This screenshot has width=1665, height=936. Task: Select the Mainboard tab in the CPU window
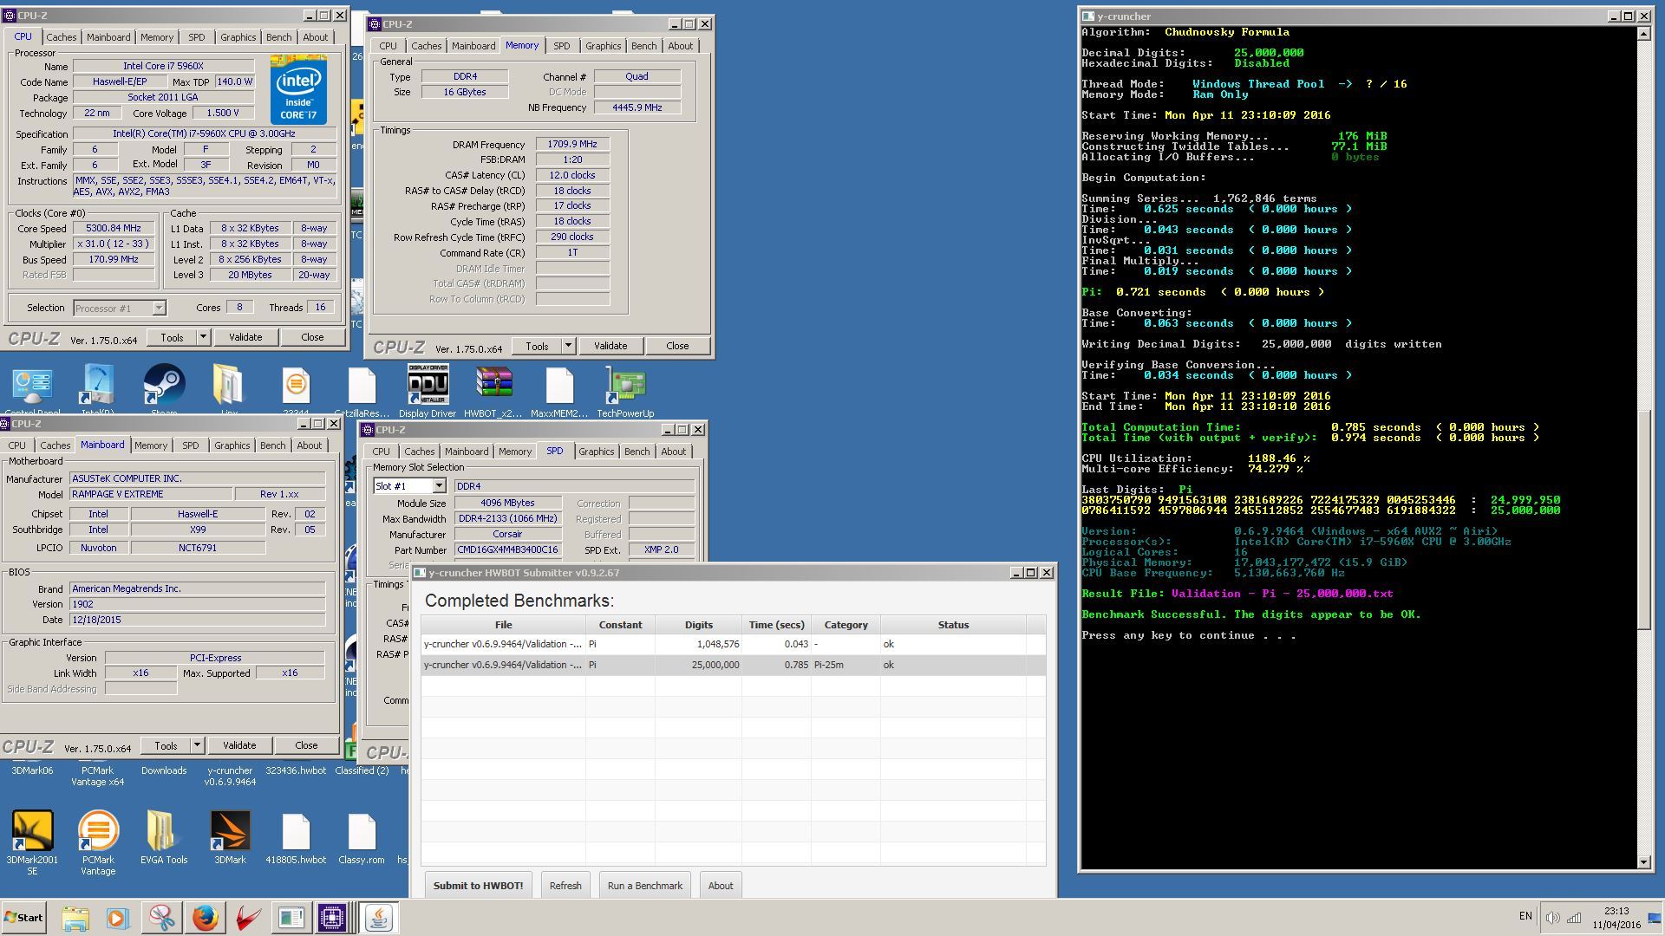(x=108, y=37)
